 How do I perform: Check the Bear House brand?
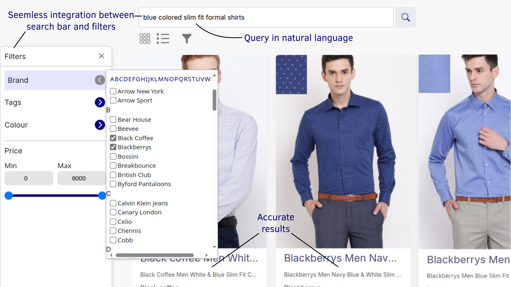[113, 120]
